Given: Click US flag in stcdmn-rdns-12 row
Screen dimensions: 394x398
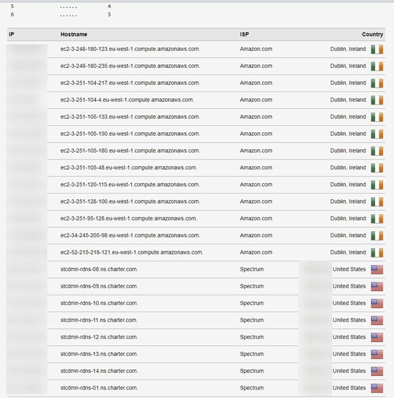Looking at the screenshot, I should point(377,337).
